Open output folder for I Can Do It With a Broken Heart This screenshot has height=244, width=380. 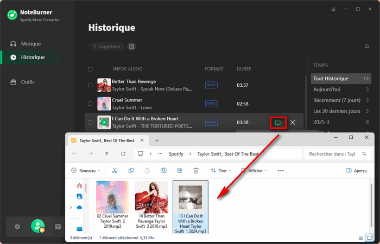pos(278,123)
